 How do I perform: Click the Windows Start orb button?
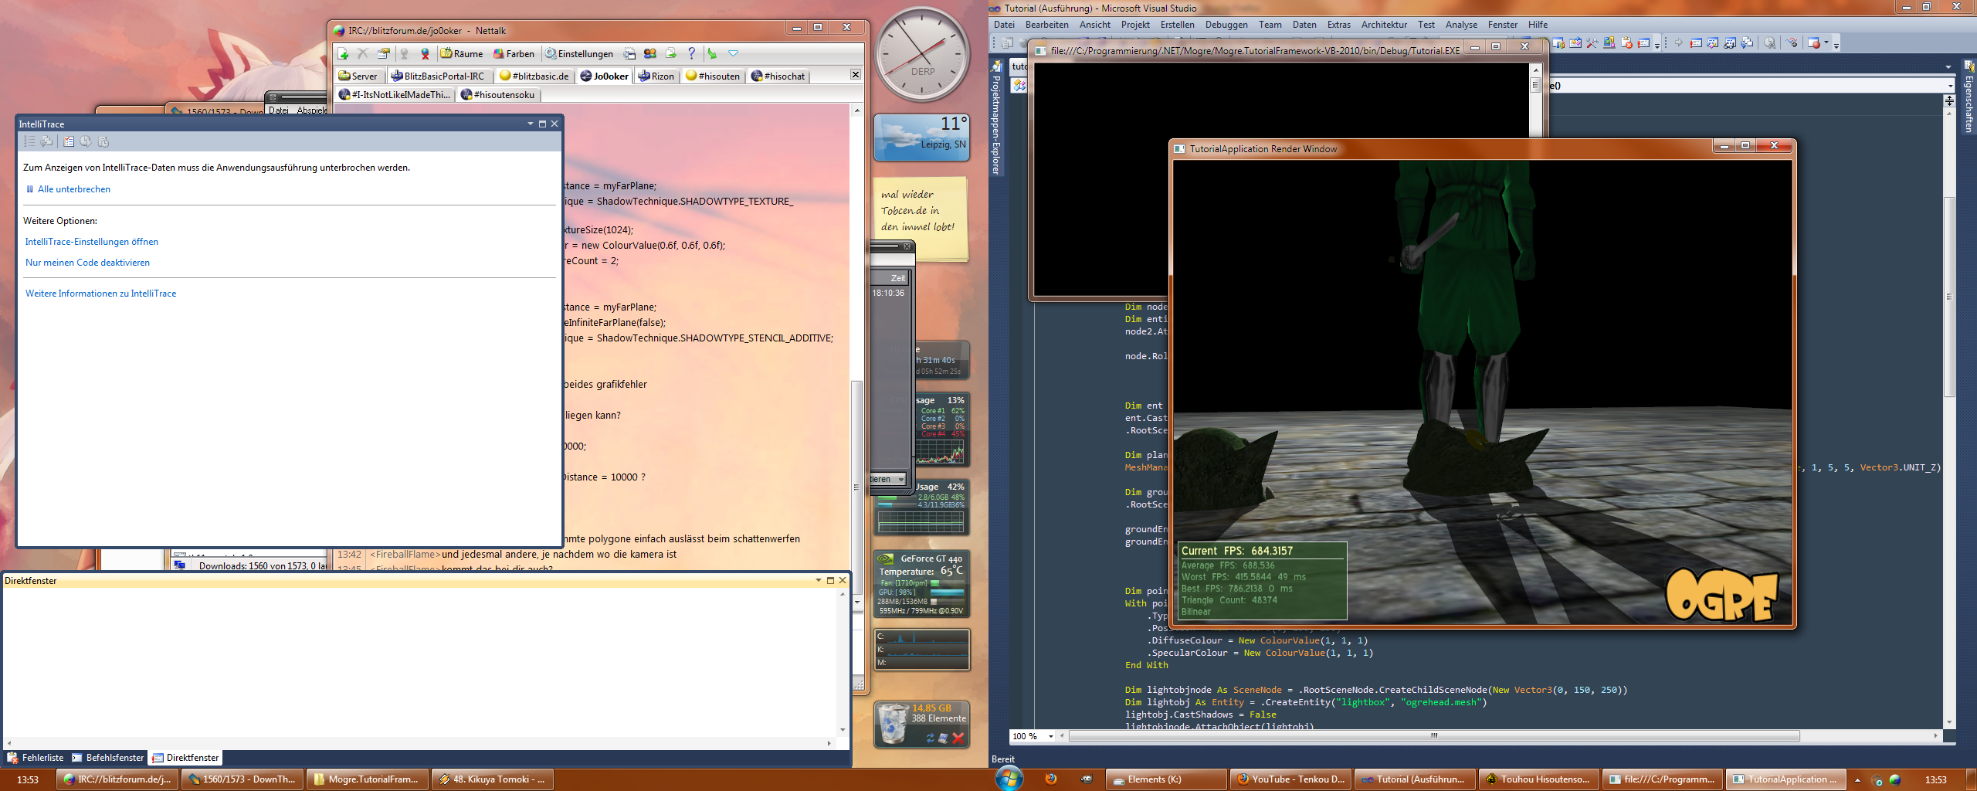(1009, 778)
